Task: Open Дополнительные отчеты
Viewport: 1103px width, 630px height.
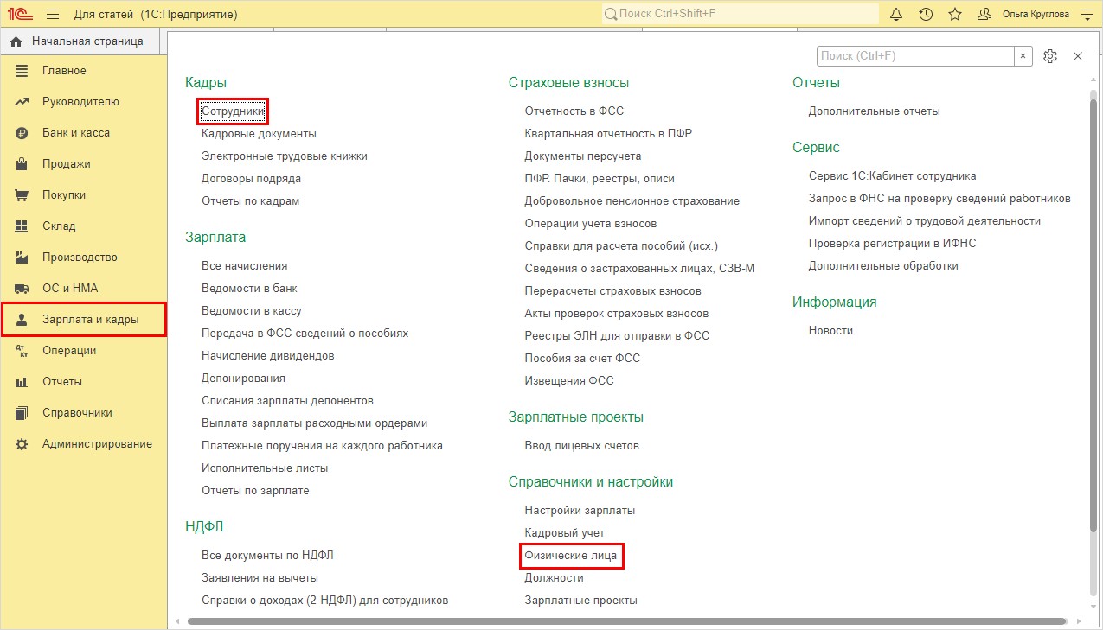Action: 875,111
